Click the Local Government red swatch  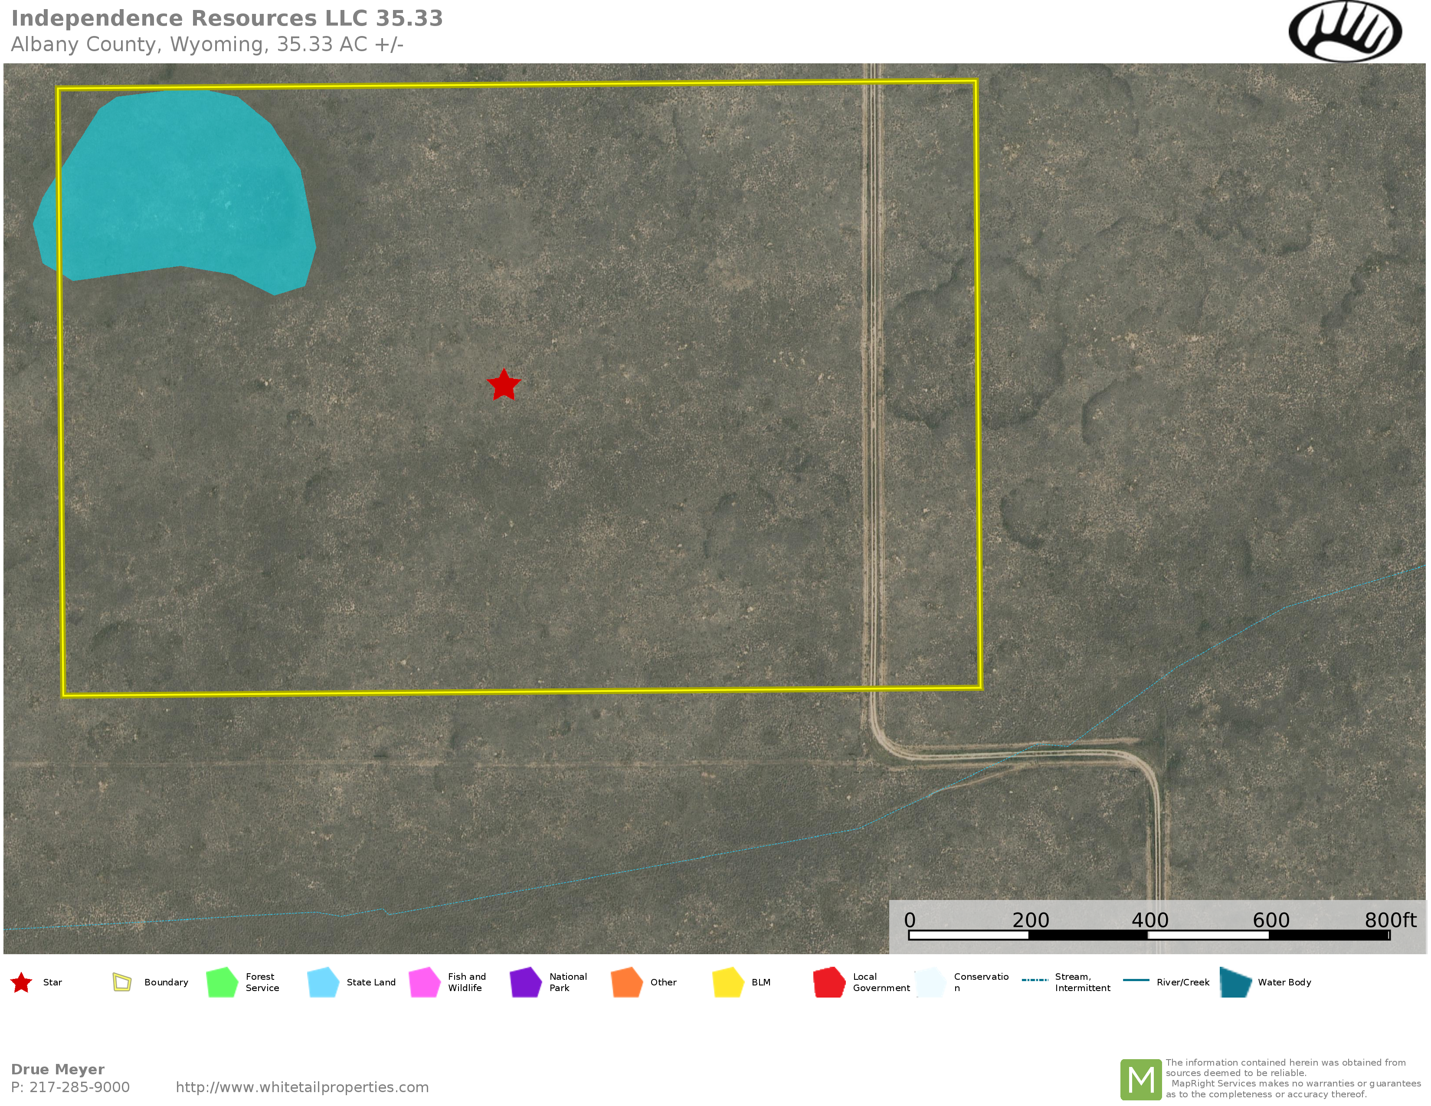click(x=829, y=982)
